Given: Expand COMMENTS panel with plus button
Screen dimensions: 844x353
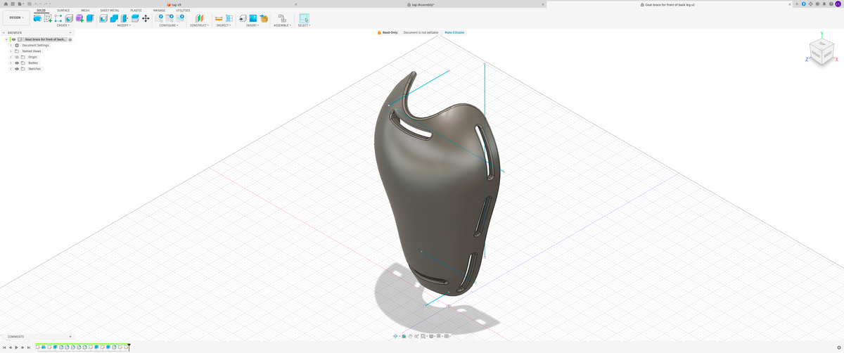Looking at the screenshot, I should coord(70,337).
